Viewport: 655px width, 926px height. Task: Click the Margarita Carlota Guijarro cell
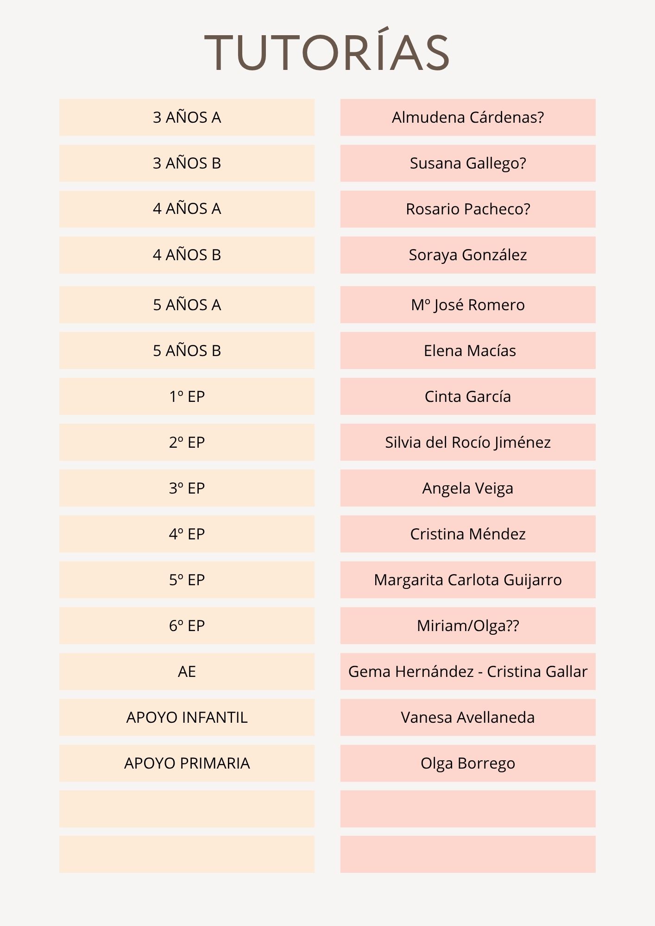click(x=468, y=580)
